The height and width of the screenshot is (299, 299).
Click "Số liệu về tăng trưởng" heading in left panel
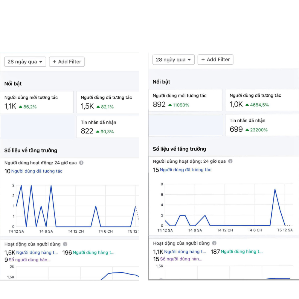tap(31, 150)
